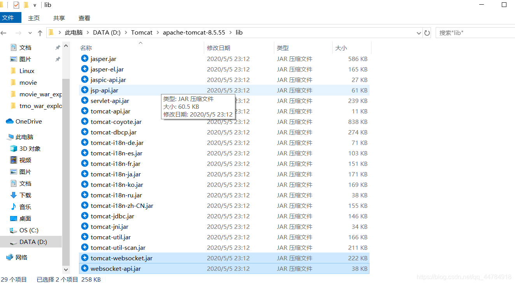This screenshot has height=284, width=515.
Task: Click the 3D 对象 cube icon
Action: point(14,148)
